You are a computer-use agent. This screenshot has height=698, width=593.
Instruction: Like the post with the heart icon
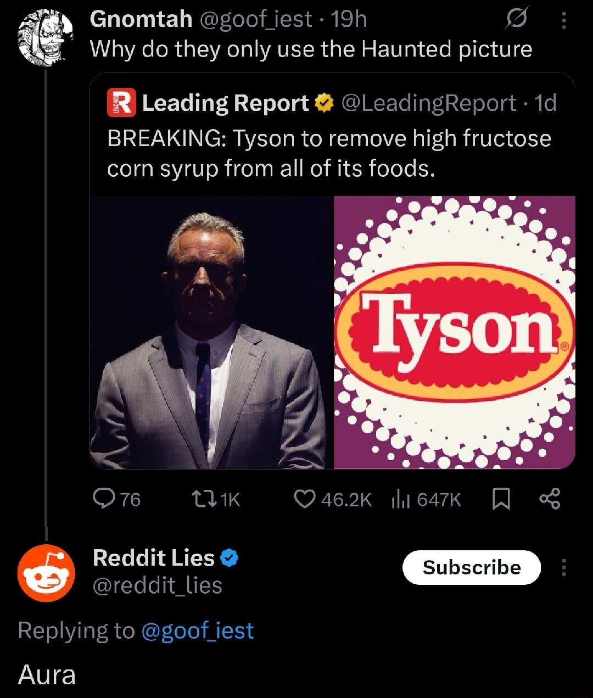305,499
